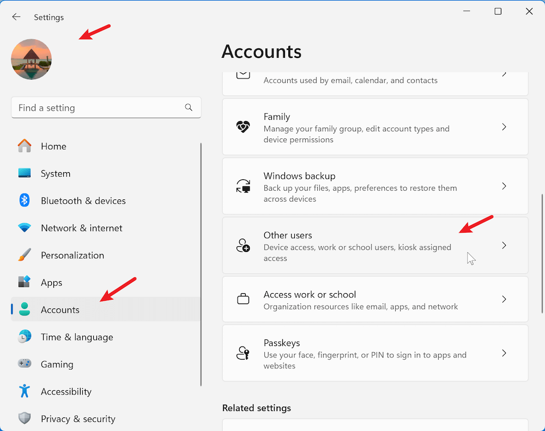Click the Accounts sidebar entry
The height and width of the screenshot is (431, 545).
(x=60, y=309)
